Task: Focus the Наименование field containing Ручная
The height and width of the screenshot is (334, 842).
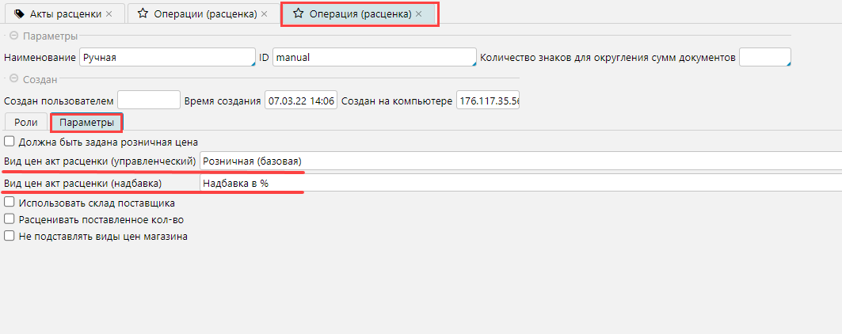Action: 166,57
